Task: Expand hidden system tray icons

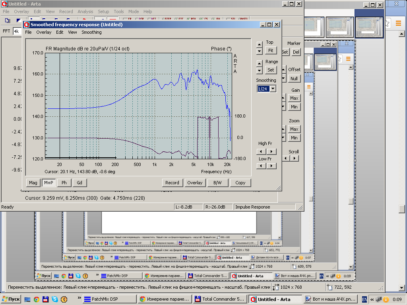Action: point(372,299)
